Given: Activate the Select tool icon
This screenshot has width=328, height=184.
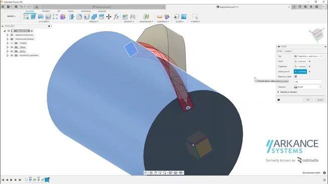Looking at the screenshot, I should pos(195,17).
